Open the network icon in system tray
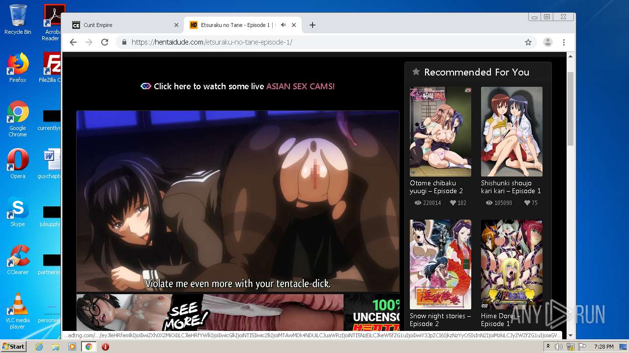 (x=572, y=347)
